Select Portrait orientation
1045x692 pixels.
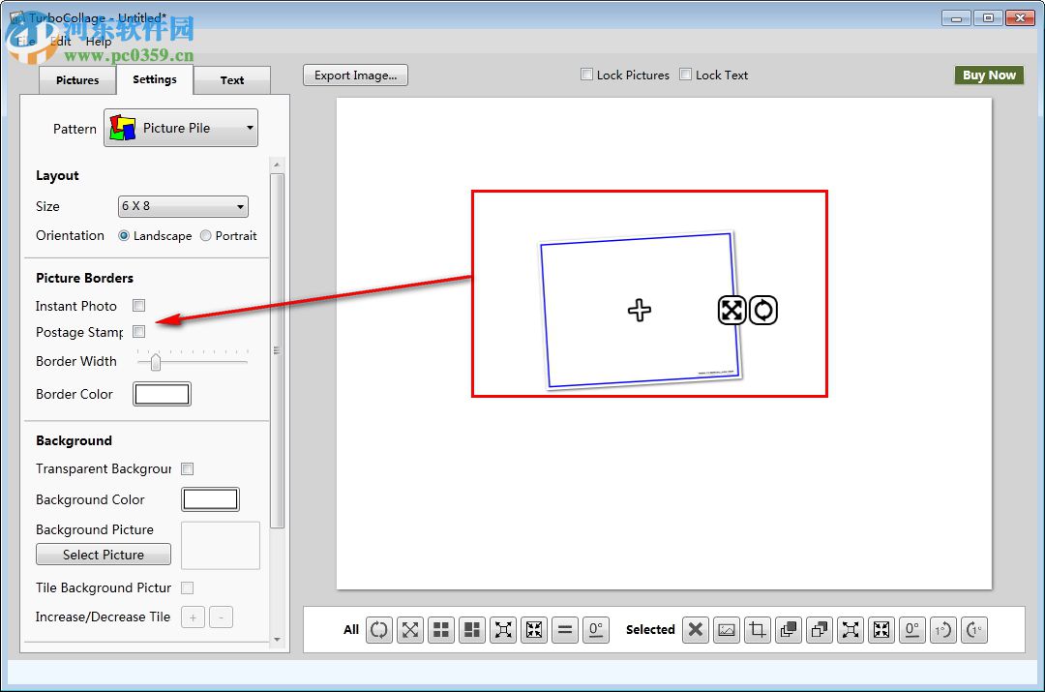coord(206,235)
